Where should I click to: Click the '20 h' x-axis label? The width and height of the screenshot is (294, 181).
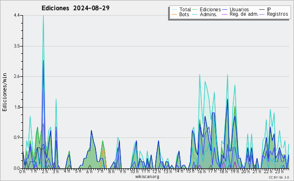(245, 171)
